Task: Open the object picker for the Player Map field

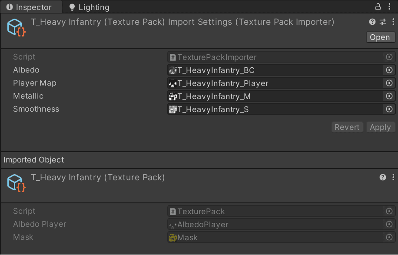Action: coord(389,83)
